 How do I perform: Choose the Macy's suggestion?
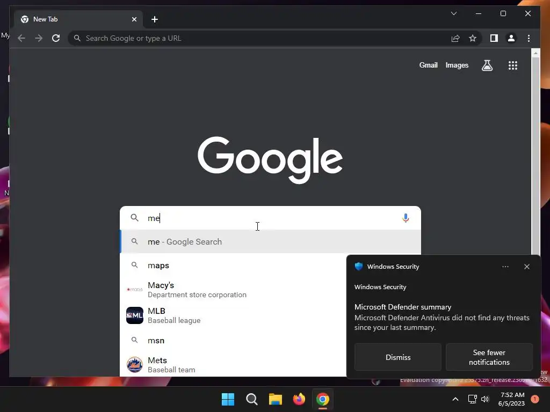(x=233, y=290)
